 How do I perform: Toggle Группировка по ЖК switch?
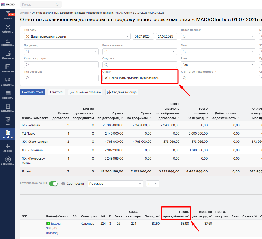coord(53,184)
